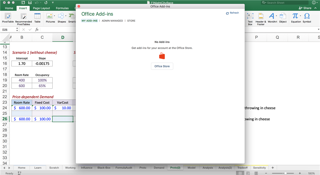
Task: Click the Equation pi icon
Action: (x=295, y=16)
